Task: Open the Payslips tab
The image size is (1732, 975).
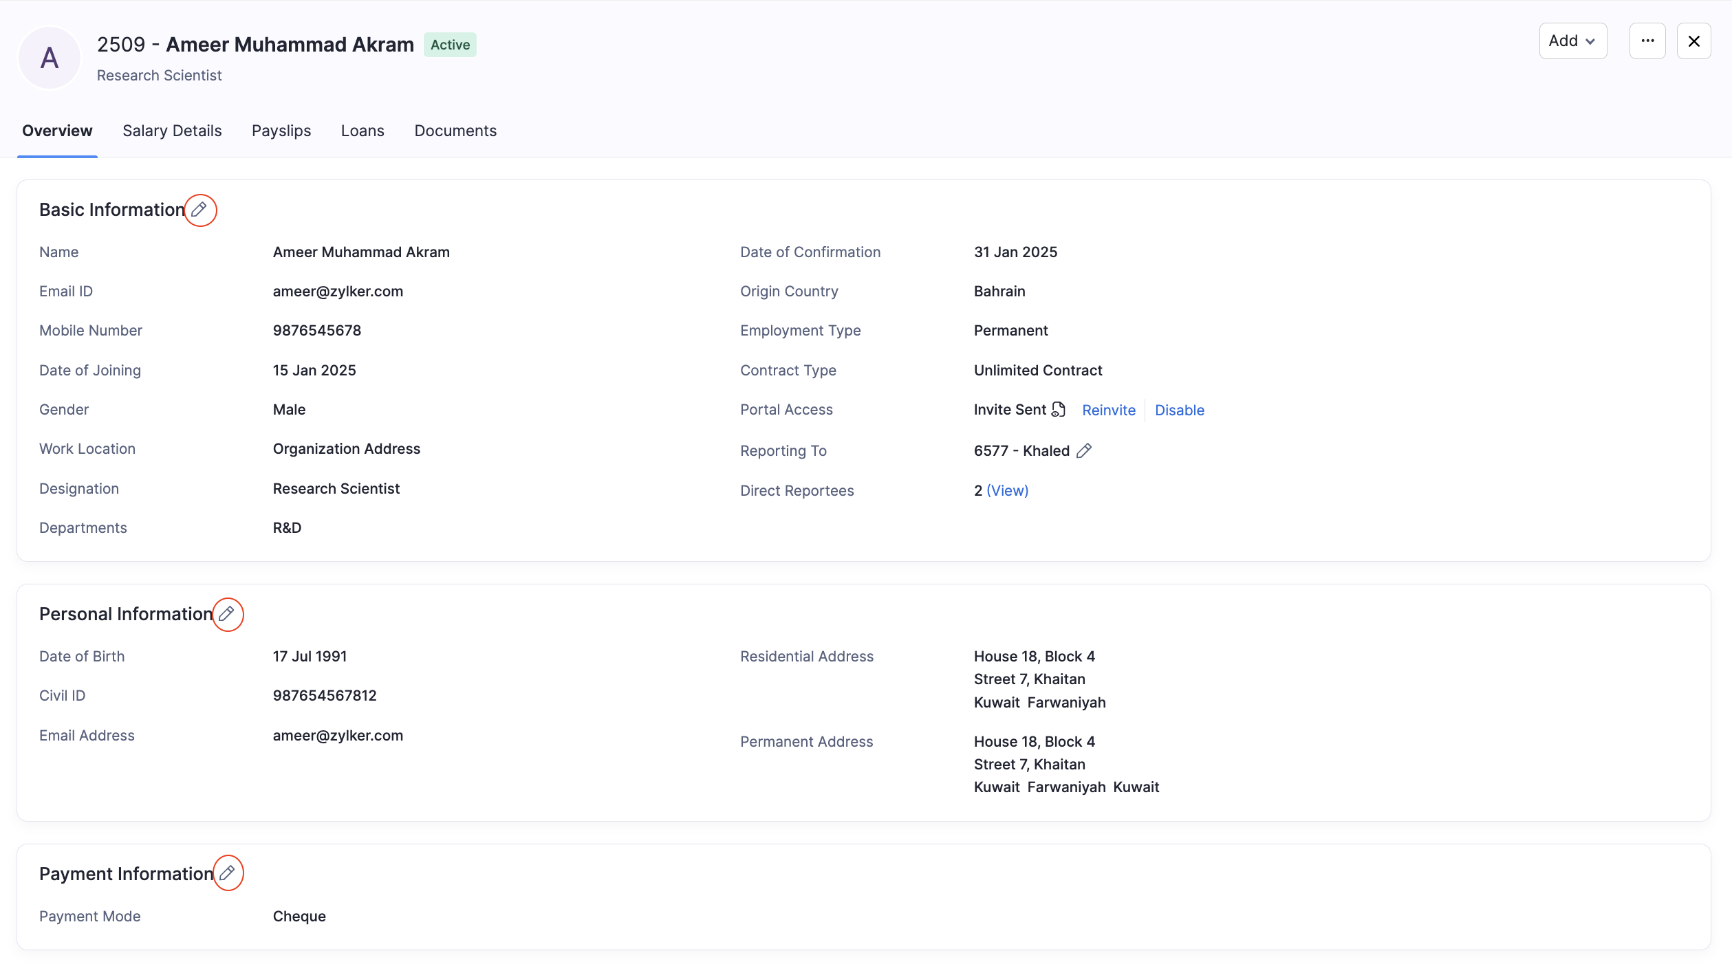Action: click(x=281, y=131)
